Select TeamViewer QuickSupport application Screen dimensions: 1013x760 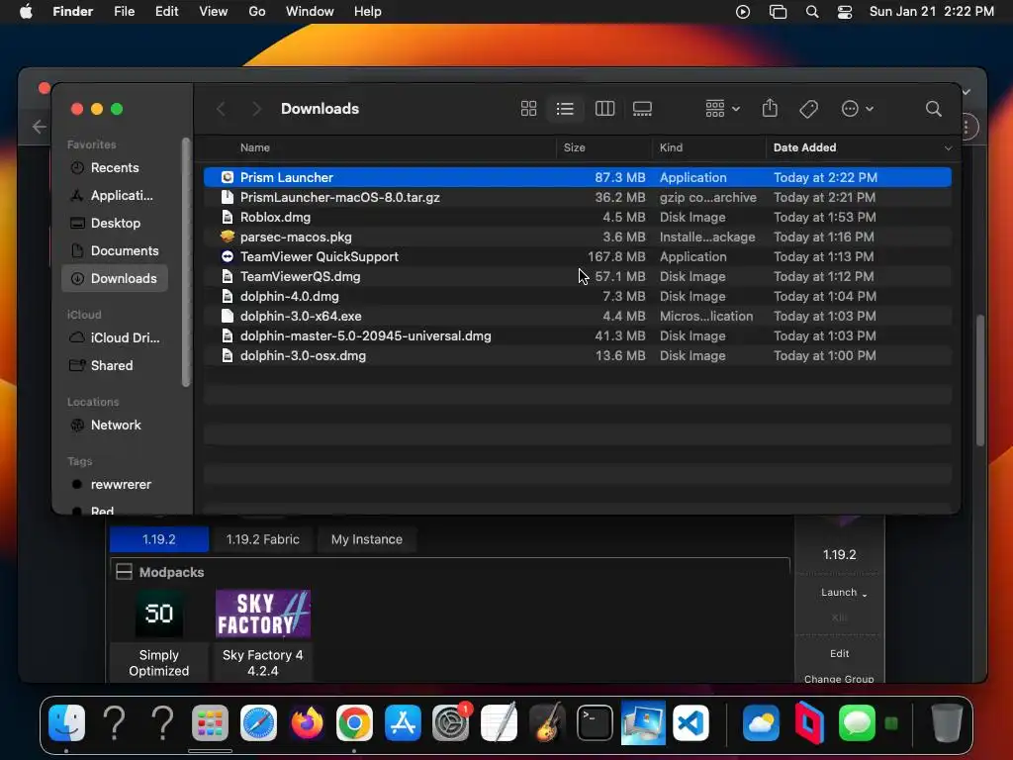pyautogui.click(x=578, y=256)
